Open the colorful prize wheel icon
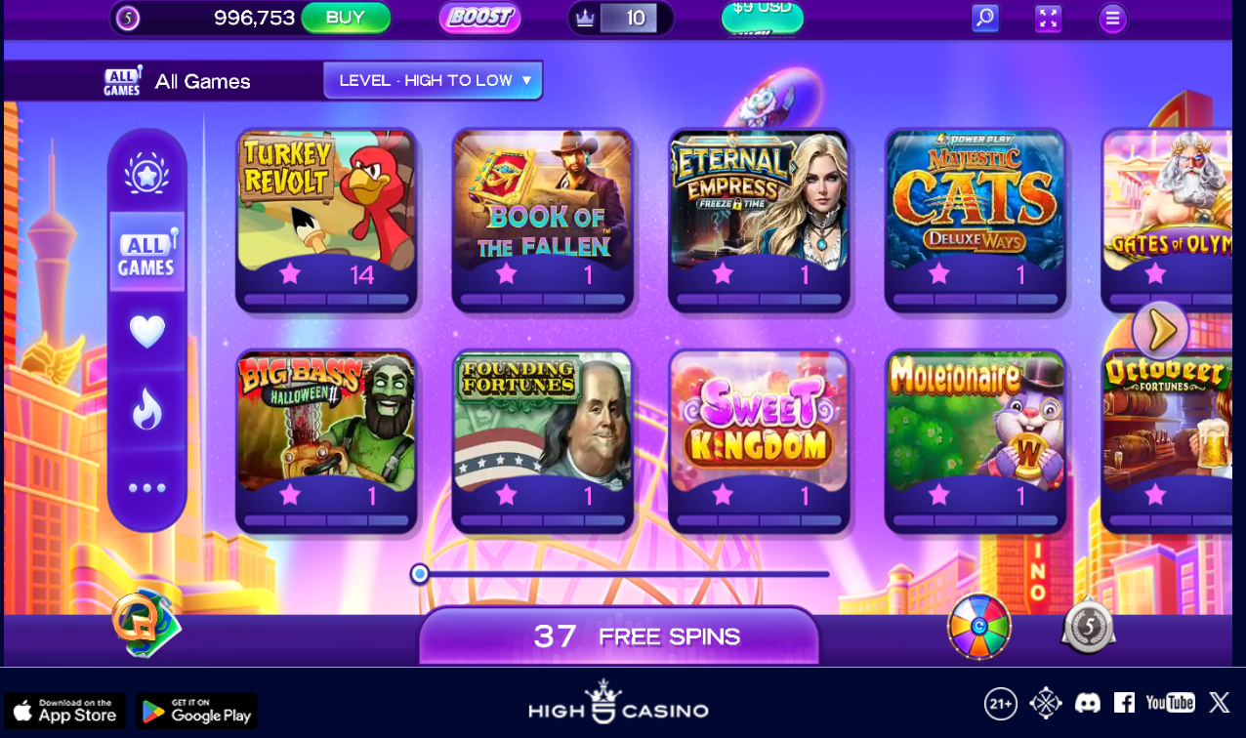Screen dimensions: 1246x738 tap(979, 627)
